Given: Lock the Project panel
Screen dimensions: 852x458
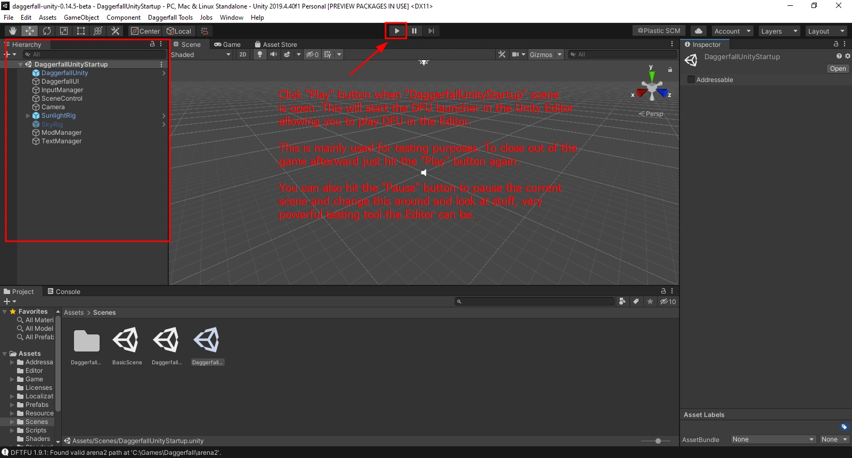Looking at the screenshot, I should point(663,291).
